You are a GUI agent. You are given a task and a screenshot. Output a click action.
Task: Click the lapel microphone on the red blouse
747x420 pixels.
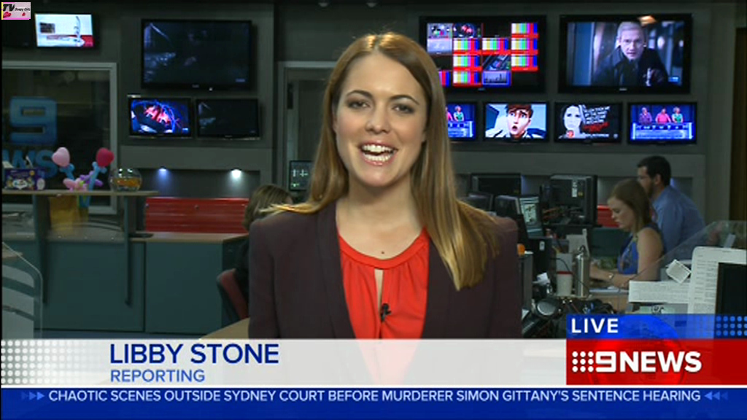[384, 311]
